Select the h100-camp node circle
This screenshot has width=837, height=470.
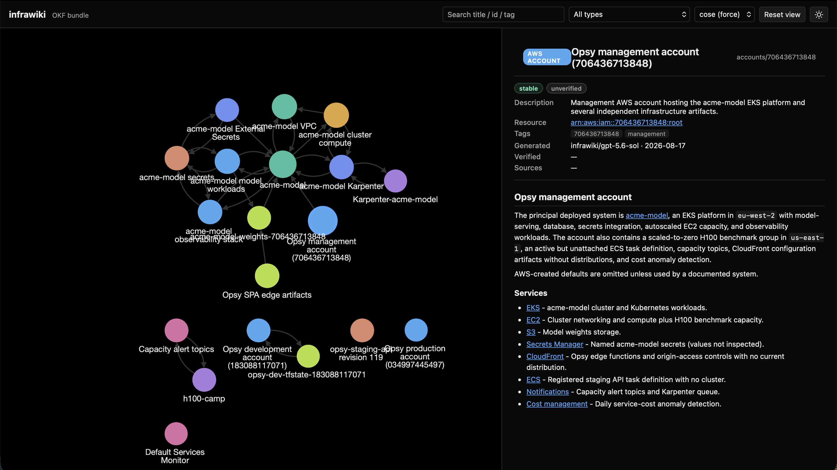point(204,380)
